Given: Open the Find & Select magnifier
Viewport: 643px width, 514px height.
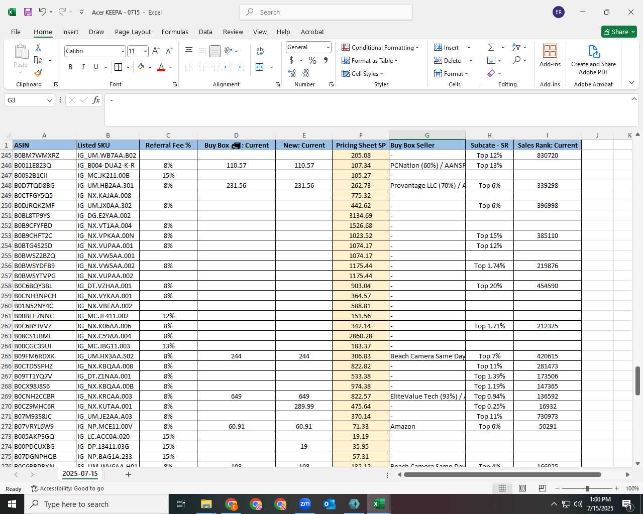Looking at the screenshot, I should 516,60.
